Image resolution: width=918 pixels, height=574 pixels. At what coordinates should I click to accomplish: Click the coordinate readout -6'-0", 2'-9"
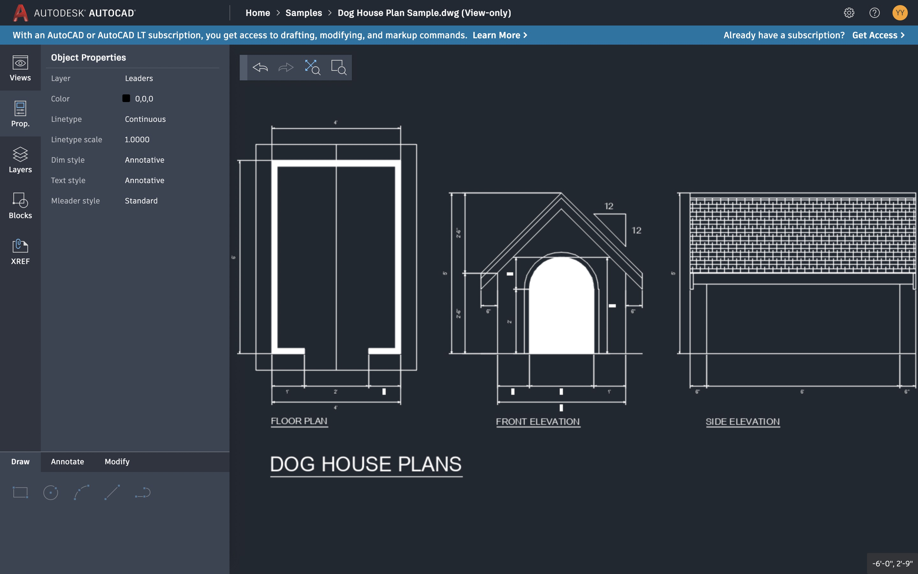[x=892, y=564]
